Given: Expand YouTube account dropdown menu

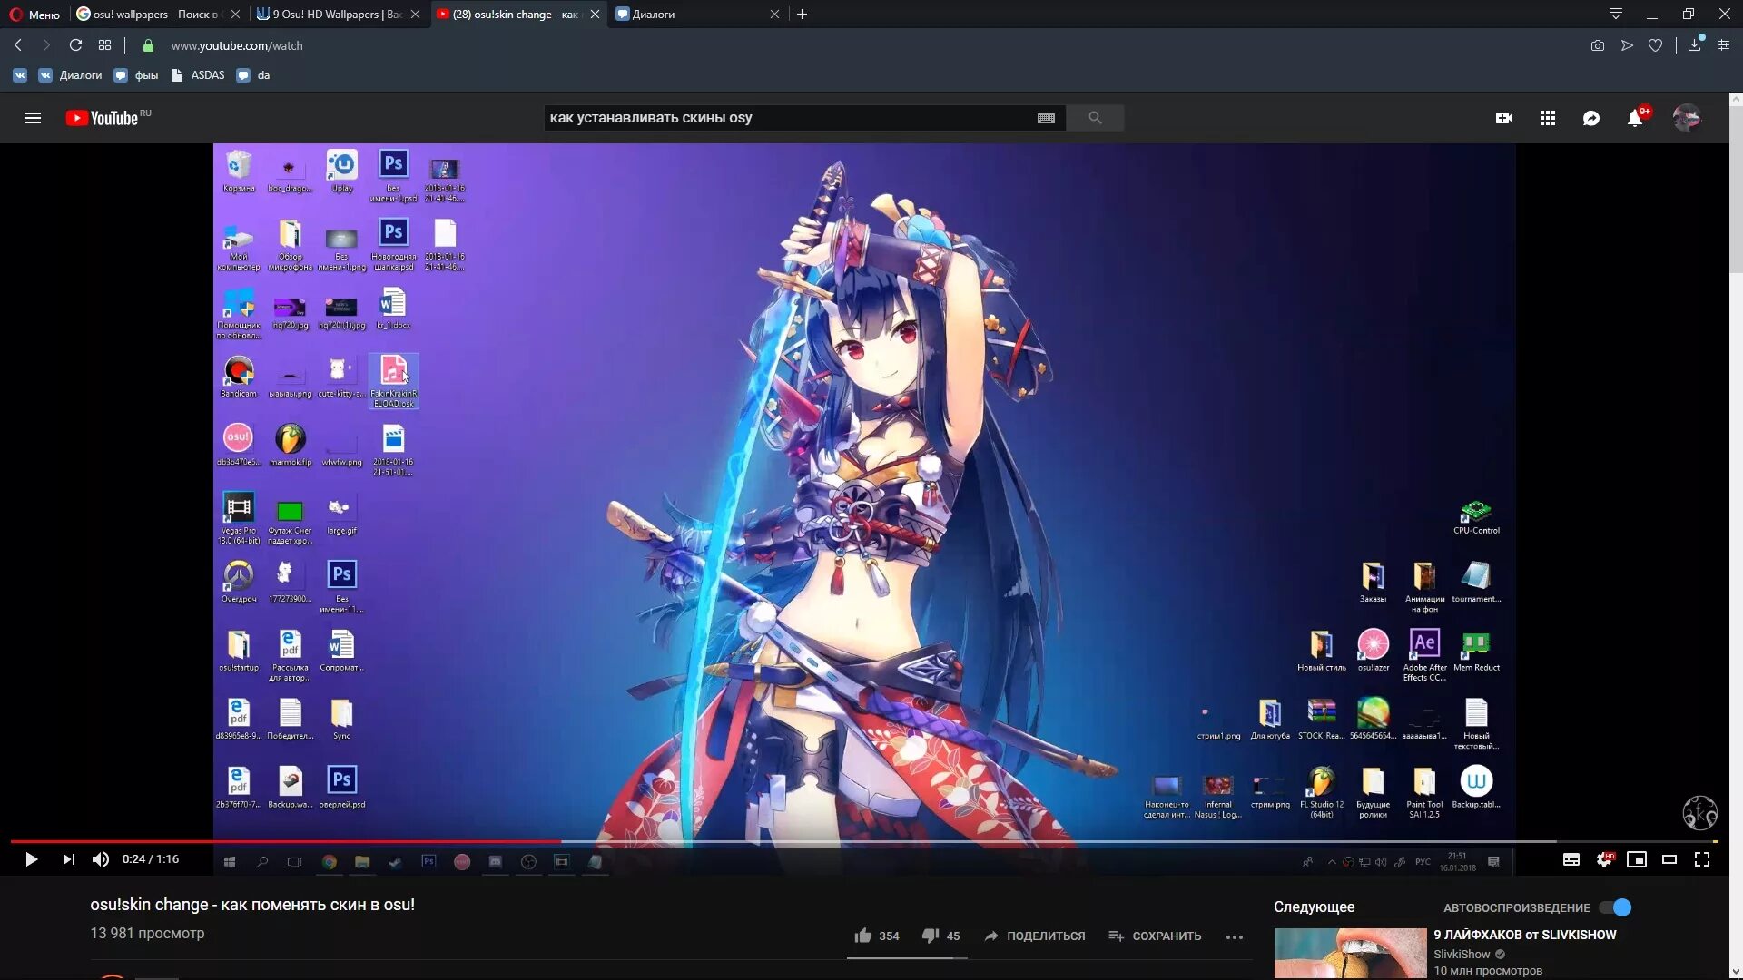Looking at the screenshot, I should (x=1688, y=117).
